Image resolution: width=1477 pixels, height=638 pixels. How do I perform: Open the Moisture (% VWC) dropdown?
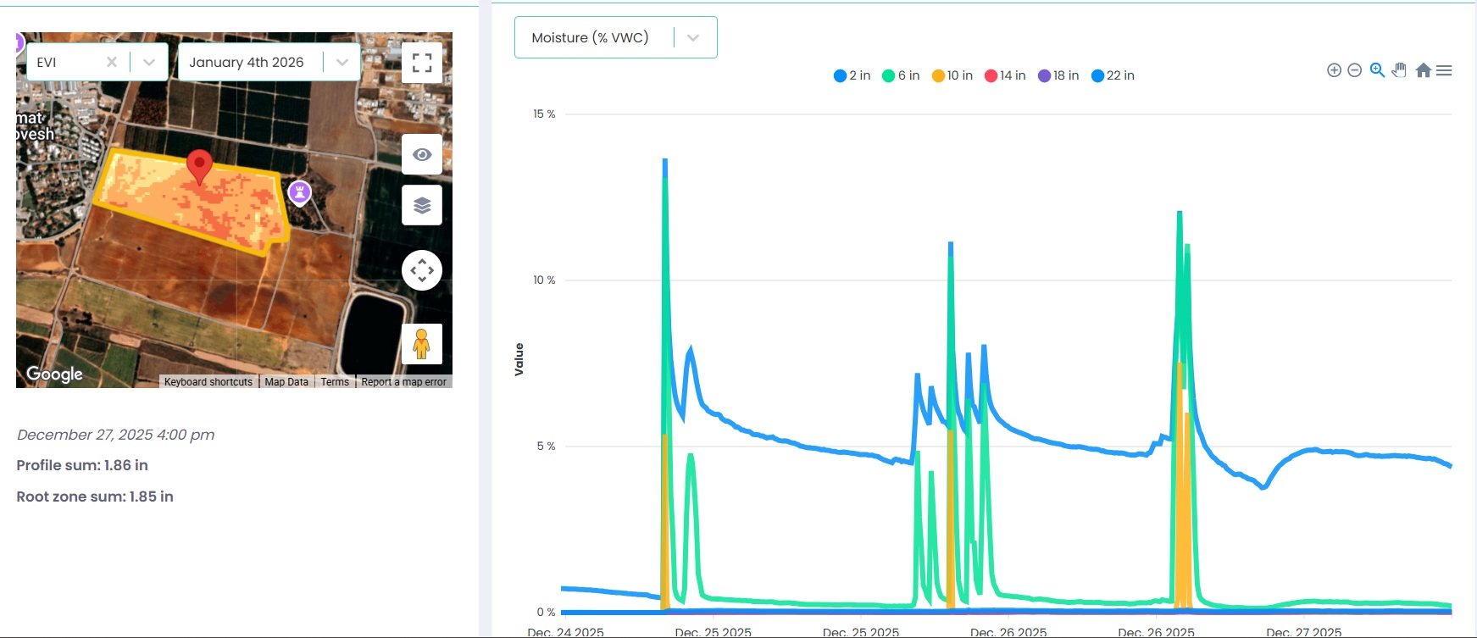pyautogui.click(x=692, y=38)
